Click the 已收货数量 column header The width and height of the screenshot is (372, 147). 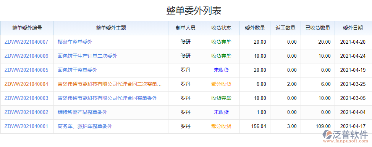click(x=318, y=28)
